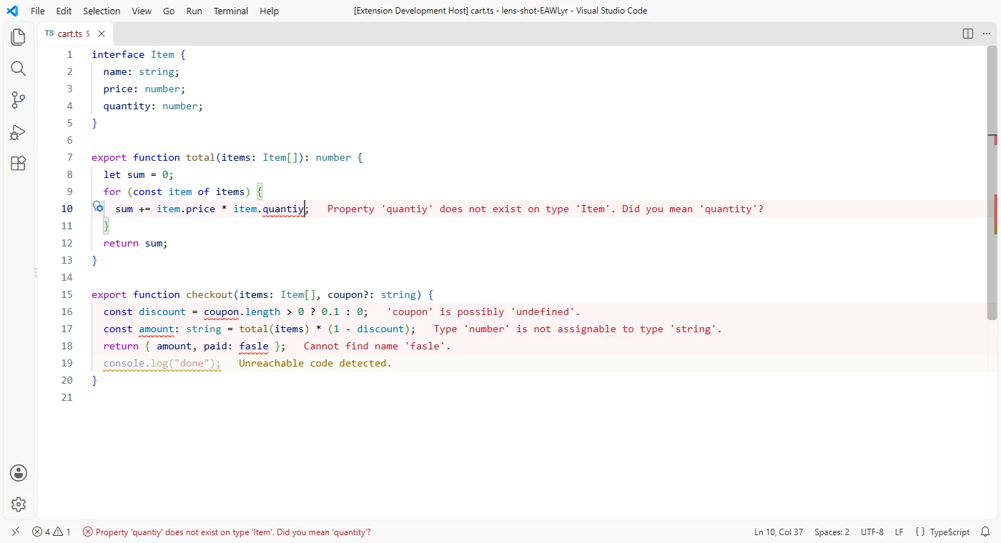1001x543 pixels.
Task: Click the editor vertical scrollbar
Action: tap(992, 183)
